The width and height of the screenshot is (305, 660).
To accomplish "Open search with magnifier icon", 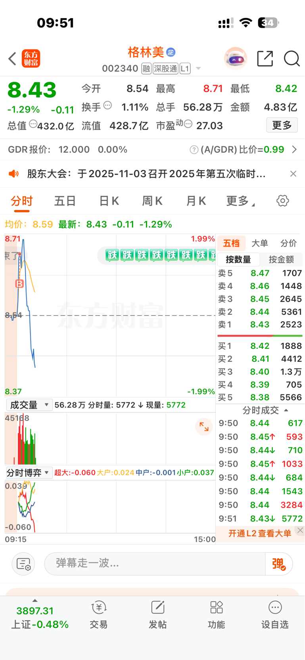I will tap(292, 59).
